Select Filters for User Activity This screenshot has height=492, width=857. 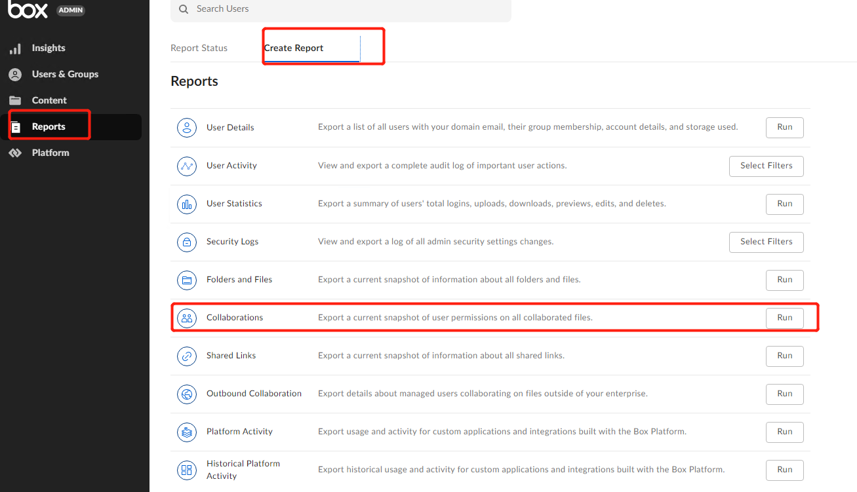(767, 166)
